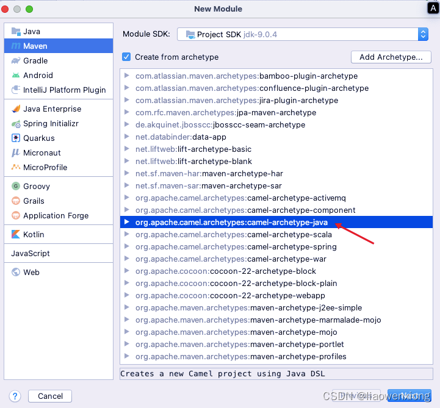Click the Kotlin K icon

pos(16,234)
